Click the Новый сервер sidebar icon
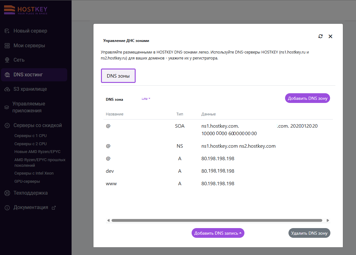 7,31
